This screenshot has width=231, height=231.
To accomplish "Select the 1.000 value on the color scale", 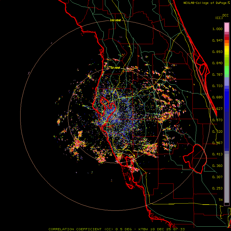I will coord(217,29).
